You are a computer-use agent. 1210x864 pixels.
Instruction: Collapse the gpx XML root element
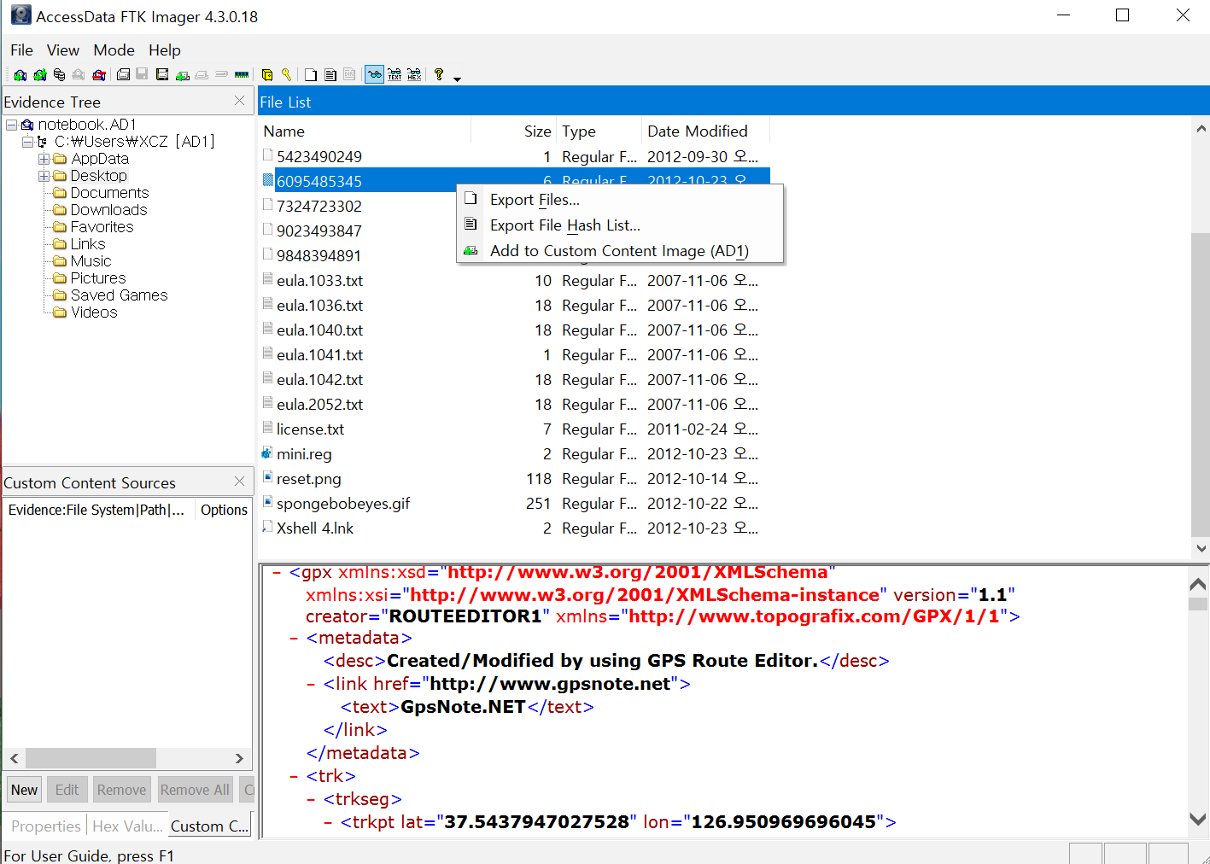(277, 573)
